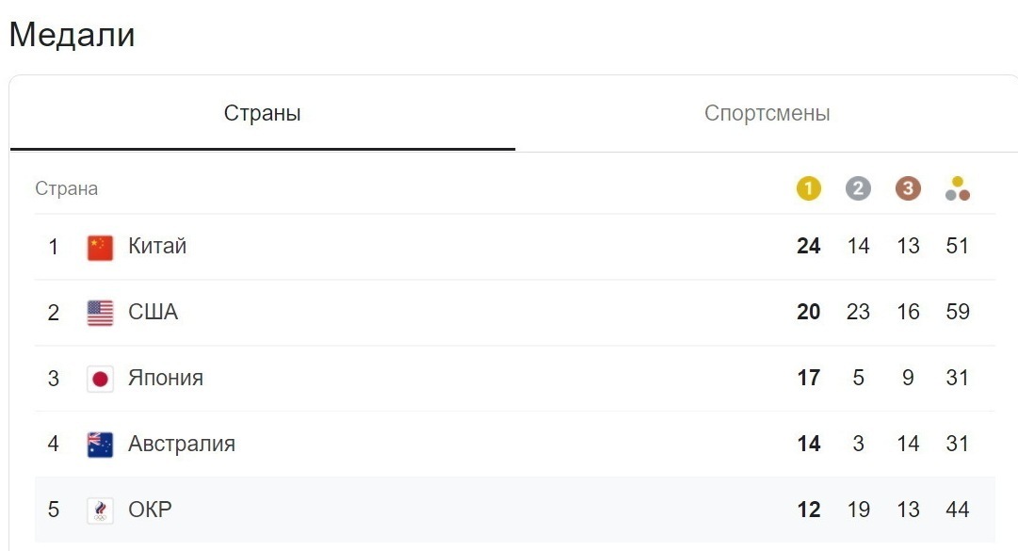1018x551 pixels.
Task: Select the Япония country name
Action: click(x=166, y=379)
